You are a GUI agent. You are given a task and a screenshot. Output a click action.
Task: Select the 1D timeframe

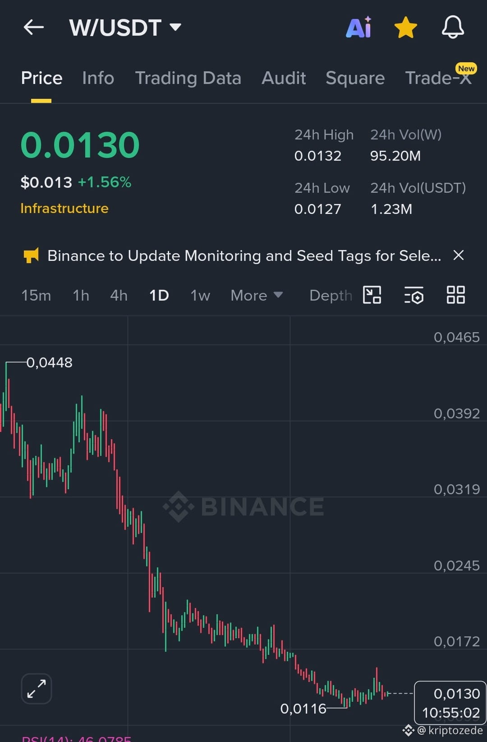(159, 296)
